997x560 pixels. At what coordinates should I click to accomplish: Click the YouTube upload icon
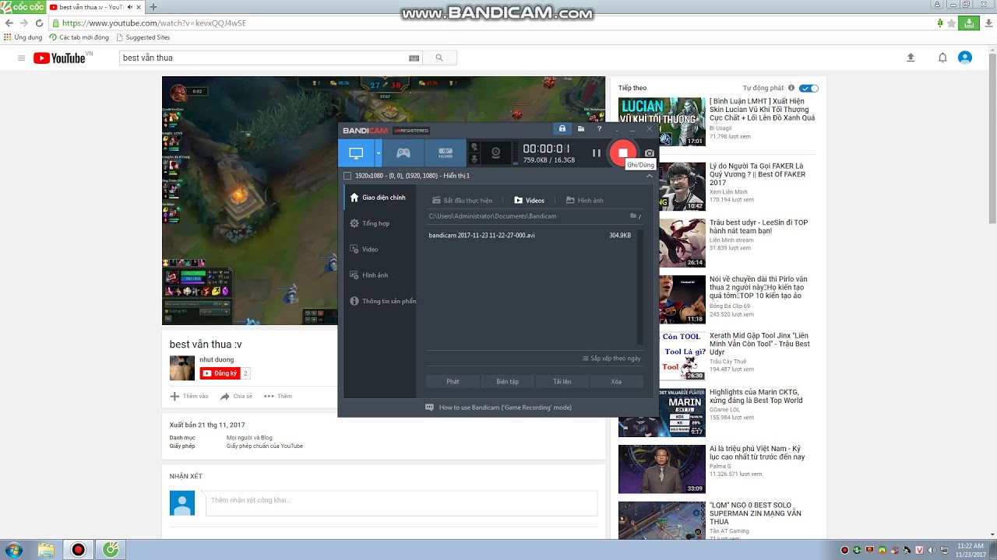pyautogui.click(x=911, y=58)
